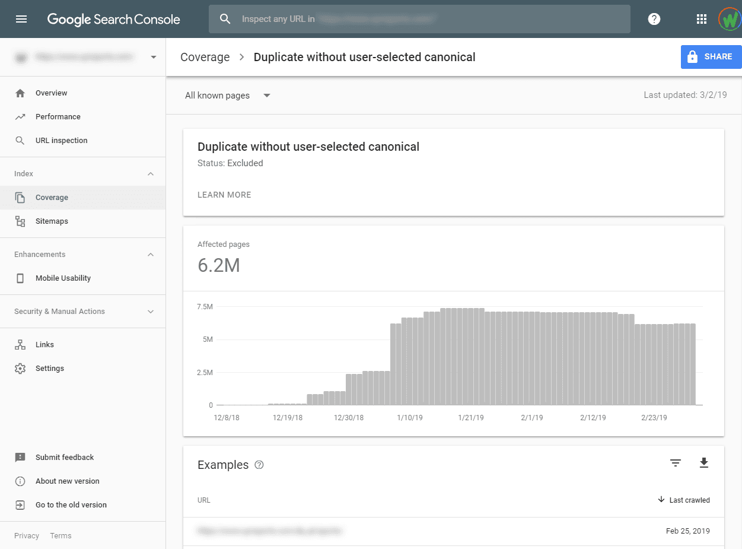Collapse the Enhancements section

click(151, 255)
